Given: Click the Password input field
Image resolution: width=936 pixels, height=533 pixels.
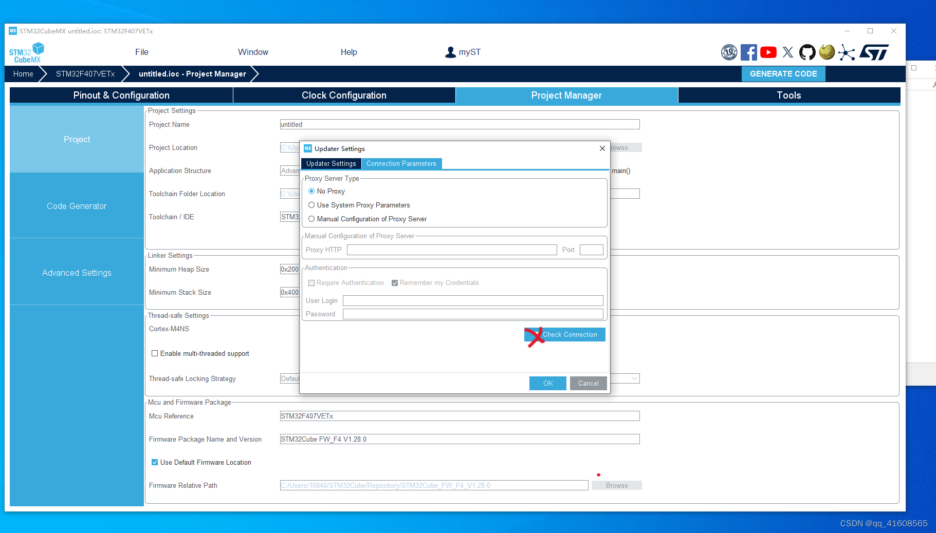Looking at the screenshot, I should [473, 314].
